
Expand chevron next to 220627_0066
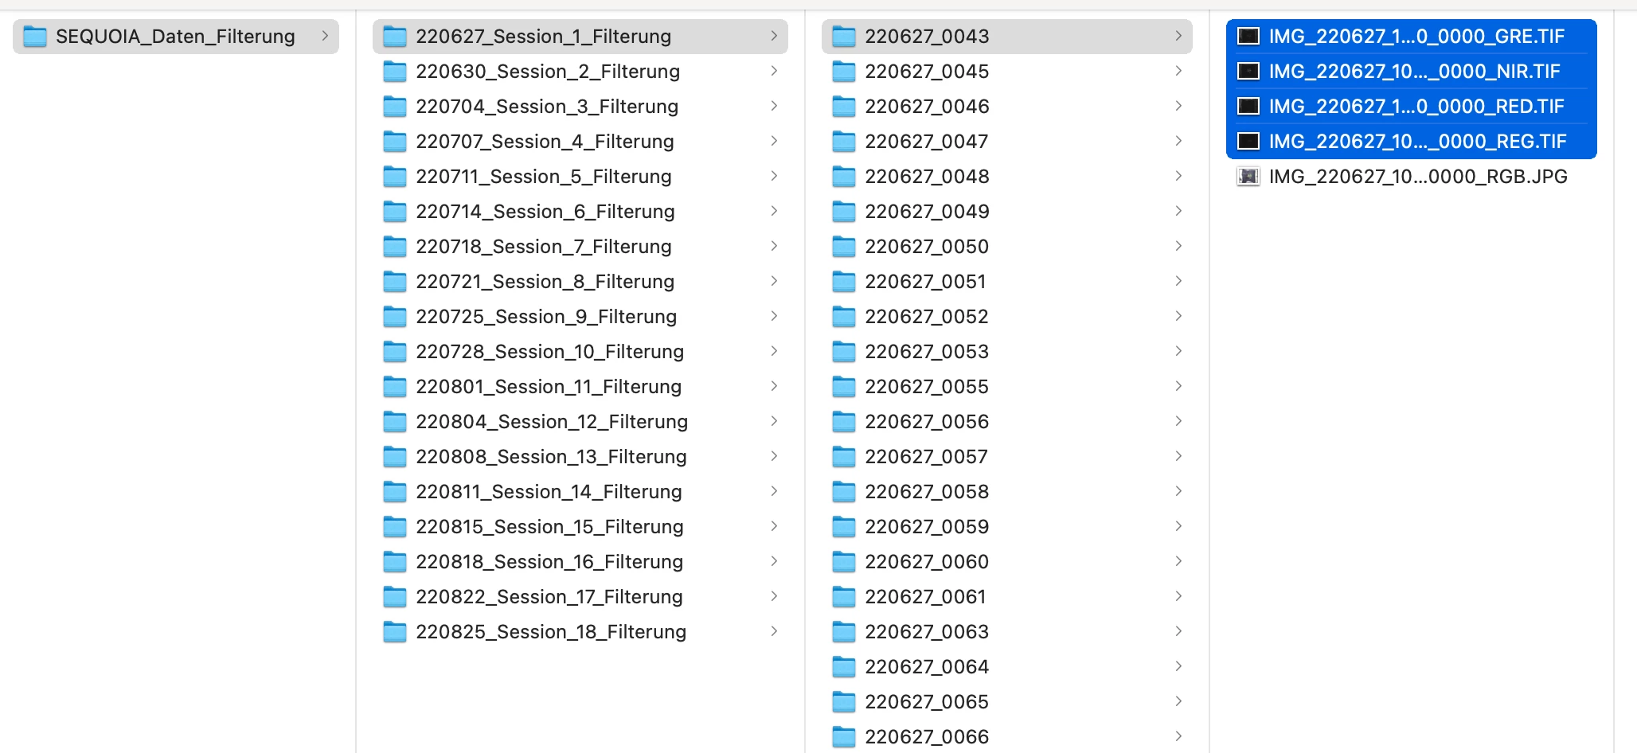(x=1178, y=737)
